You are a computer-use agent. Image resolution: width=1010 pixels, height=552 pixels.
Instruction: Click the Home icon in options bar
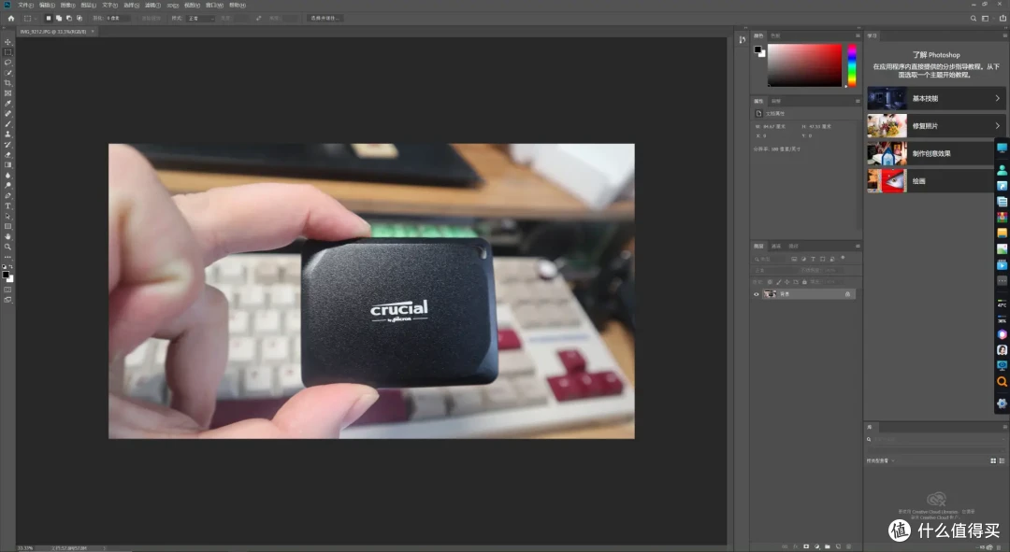[x=11, y=18]
